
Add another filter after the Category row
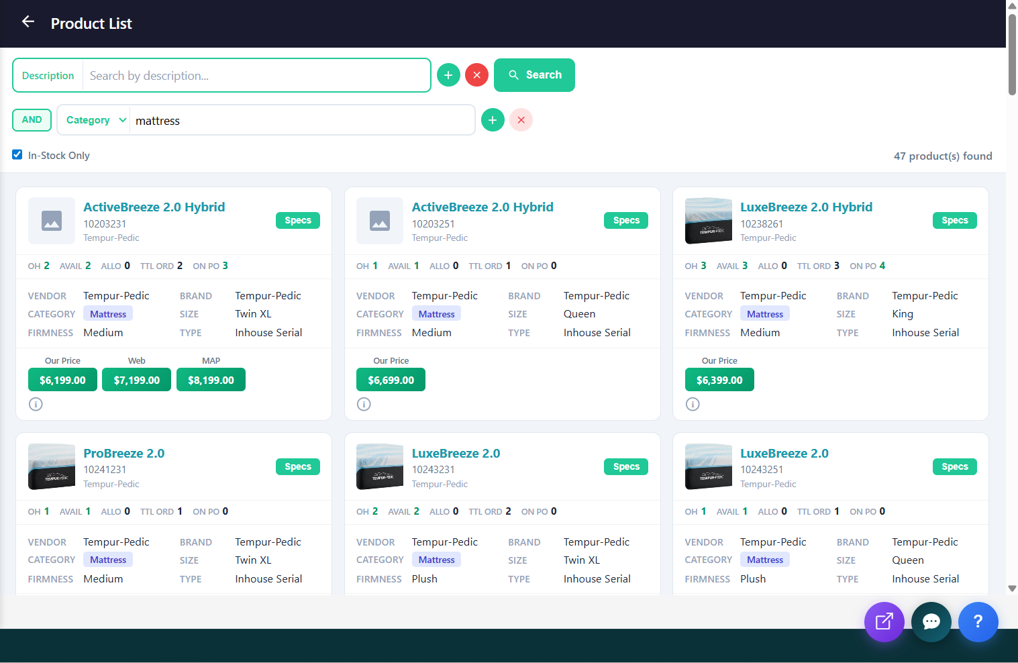[x=493, y=120]
